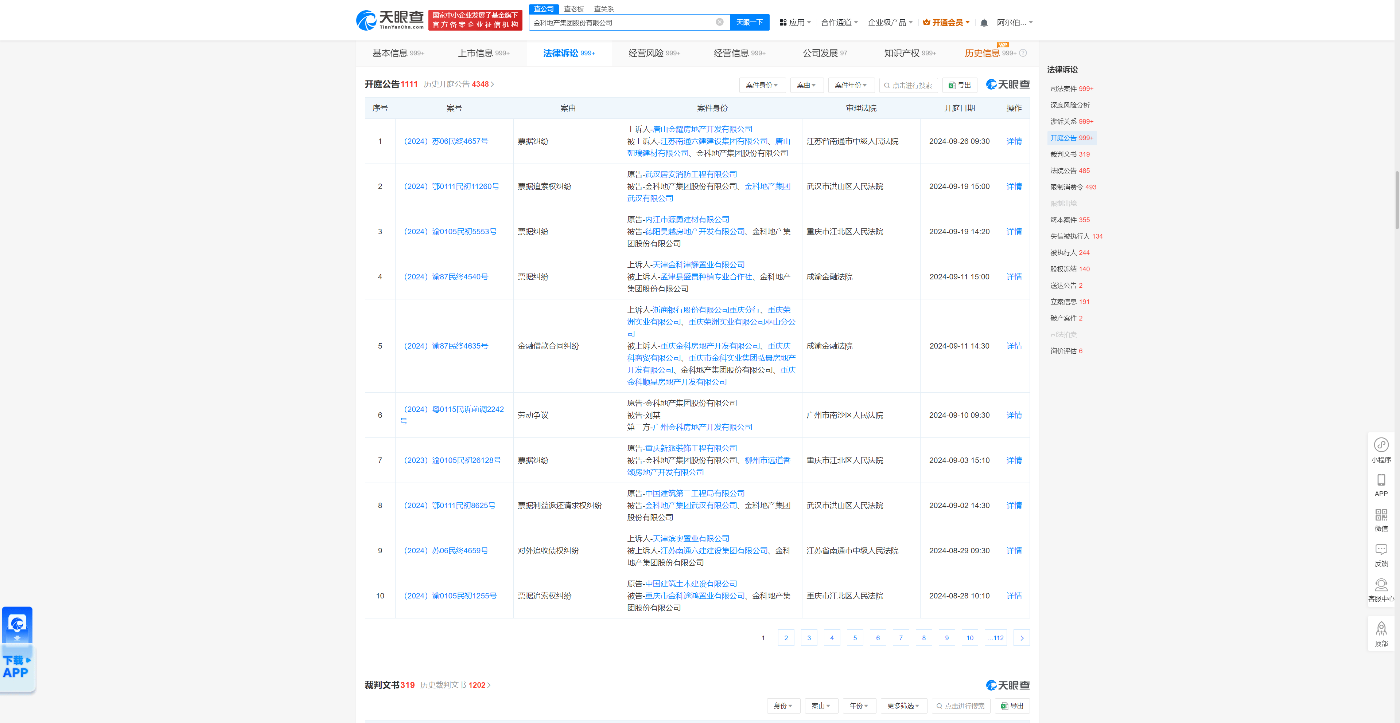Open company 武汉居安消防工程有限公司

coord(691,174)
